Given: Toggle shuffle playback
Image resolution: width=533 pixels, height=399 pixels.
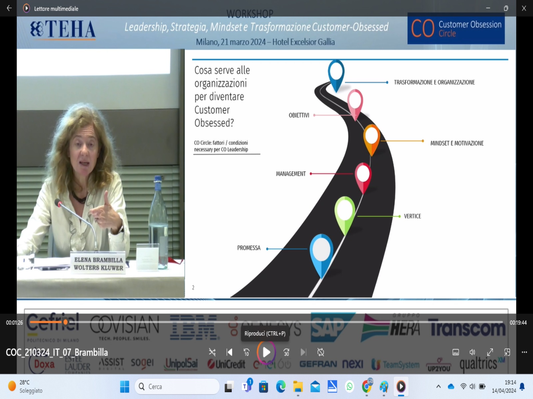Looking at the screenshot, I should tap(212, 352).
